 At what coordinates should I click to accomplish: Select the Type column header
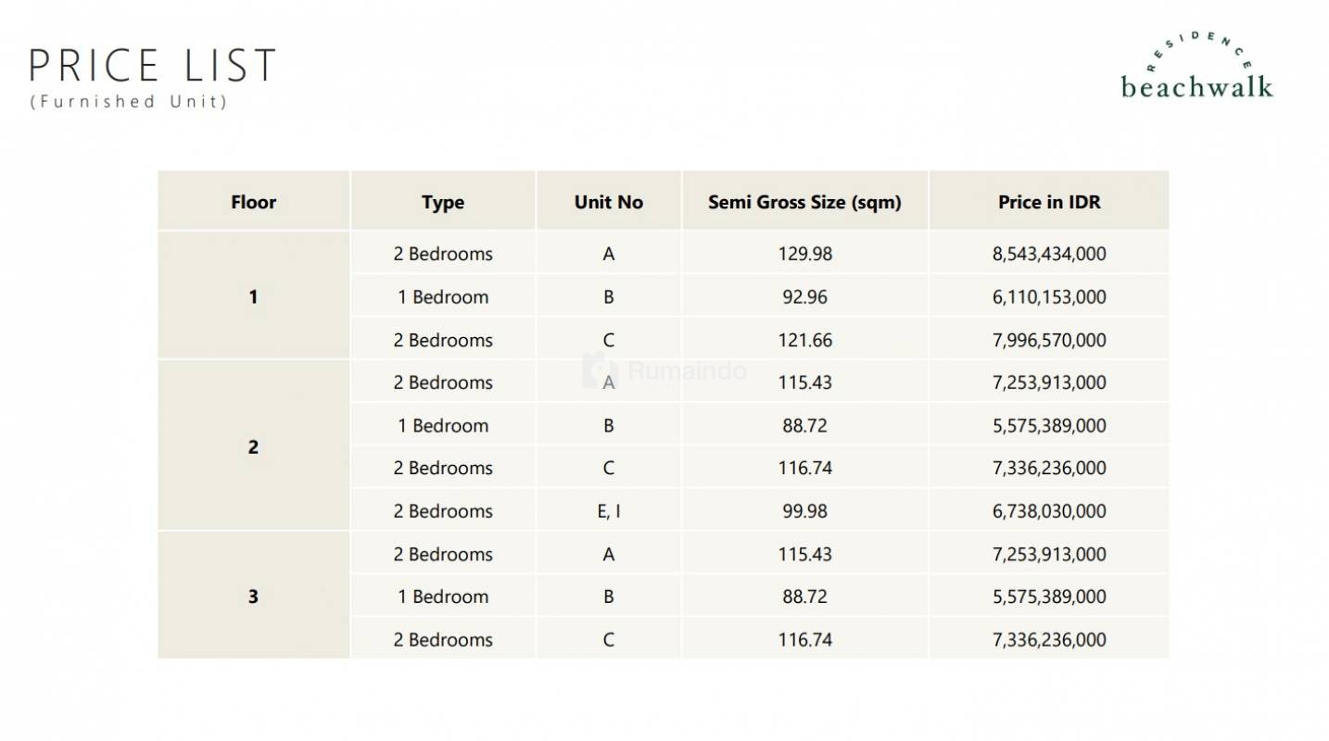442,202
